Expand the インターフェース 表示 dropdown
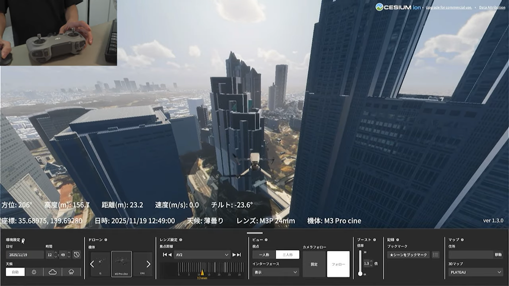 [275, 272]
